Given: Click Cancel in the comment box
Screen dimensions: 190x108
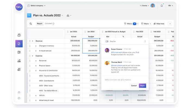Looking at the screenshot, I should (x=134, y=86).
